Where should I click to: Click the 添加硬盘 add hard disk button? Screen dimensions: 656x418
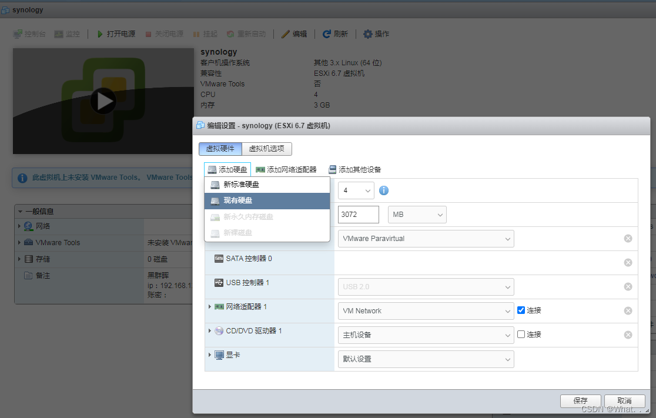tap(227, 169)
